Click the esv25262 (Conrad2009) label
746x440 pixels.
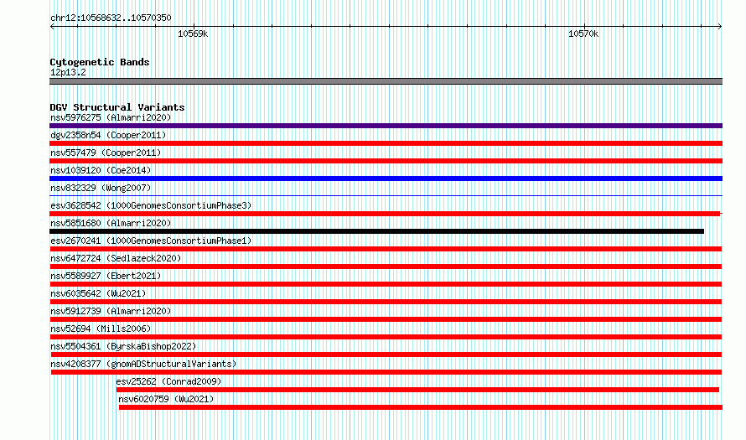coord(168,381)
